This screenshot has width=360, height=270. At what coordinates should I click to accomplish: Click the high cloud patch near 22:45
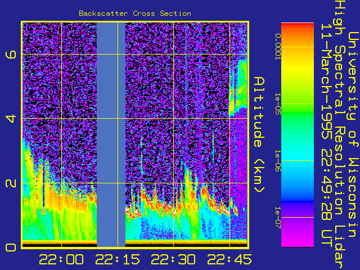(238, 86)
